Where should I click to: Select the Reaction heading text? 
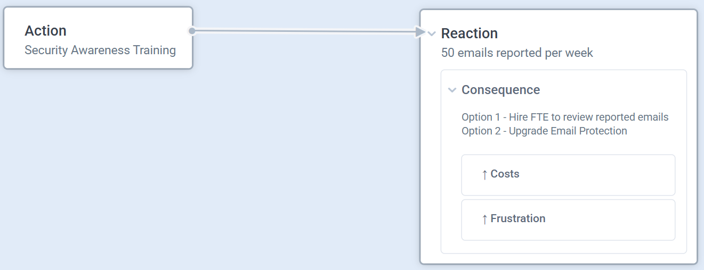(x=470, y=33)
